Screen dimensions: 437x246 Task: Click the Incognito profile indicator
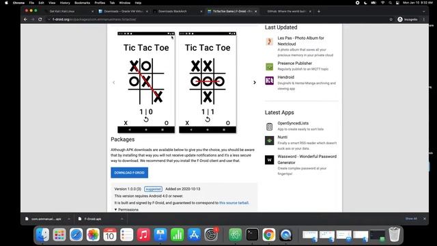(408, 20)
